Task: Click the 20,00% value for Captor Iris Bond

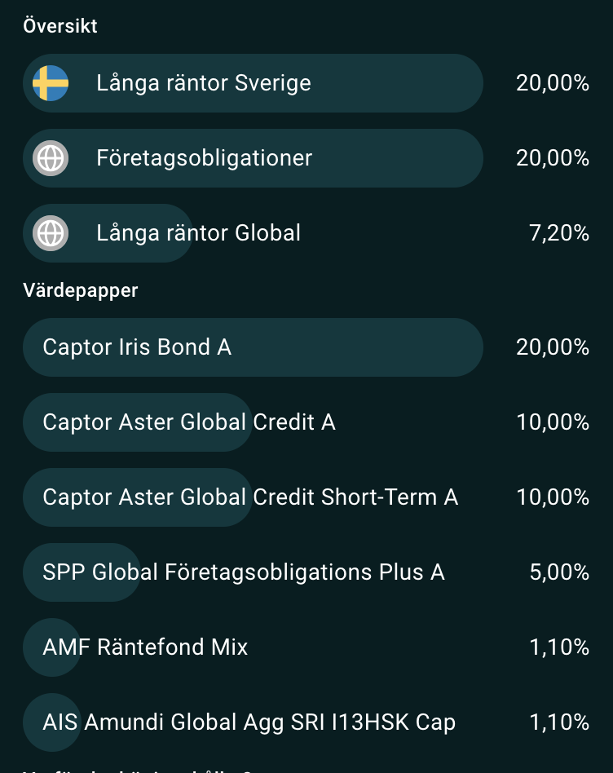Action: [x=553, y=347]
